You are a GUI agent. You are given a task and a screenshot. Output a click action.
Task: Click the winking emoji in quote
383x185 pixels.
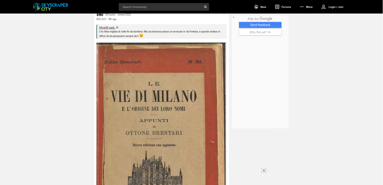pyautogui.click(x=141, y=36)
